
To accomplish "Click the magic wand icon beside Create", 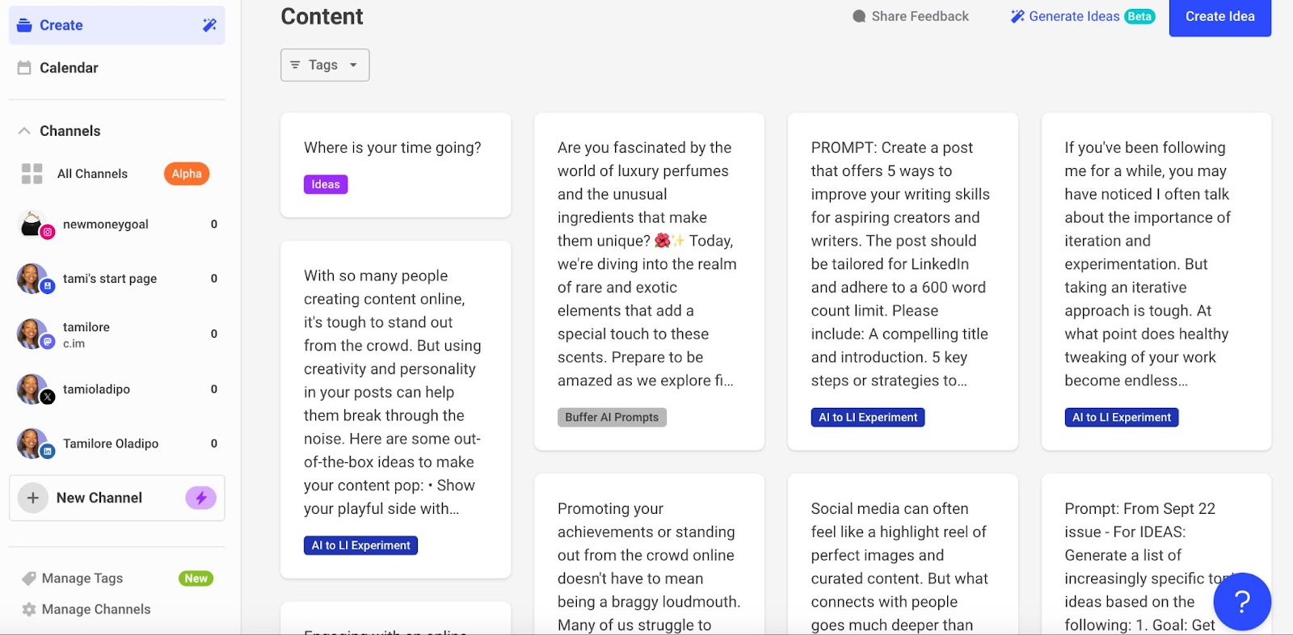I will (x=209, y=25).
